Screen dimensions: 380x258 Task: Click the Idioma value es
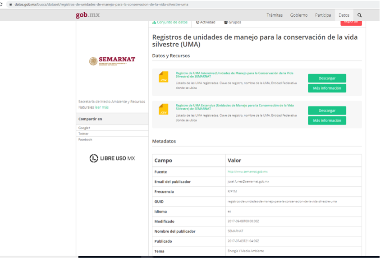click(x=229, y=211)
